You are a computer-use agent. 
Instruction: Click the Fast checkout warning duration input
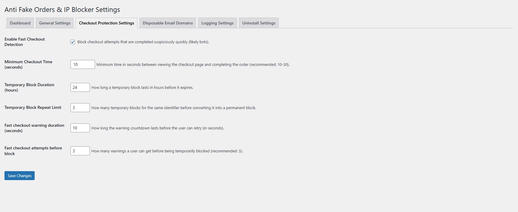click(x=80, y=128)
